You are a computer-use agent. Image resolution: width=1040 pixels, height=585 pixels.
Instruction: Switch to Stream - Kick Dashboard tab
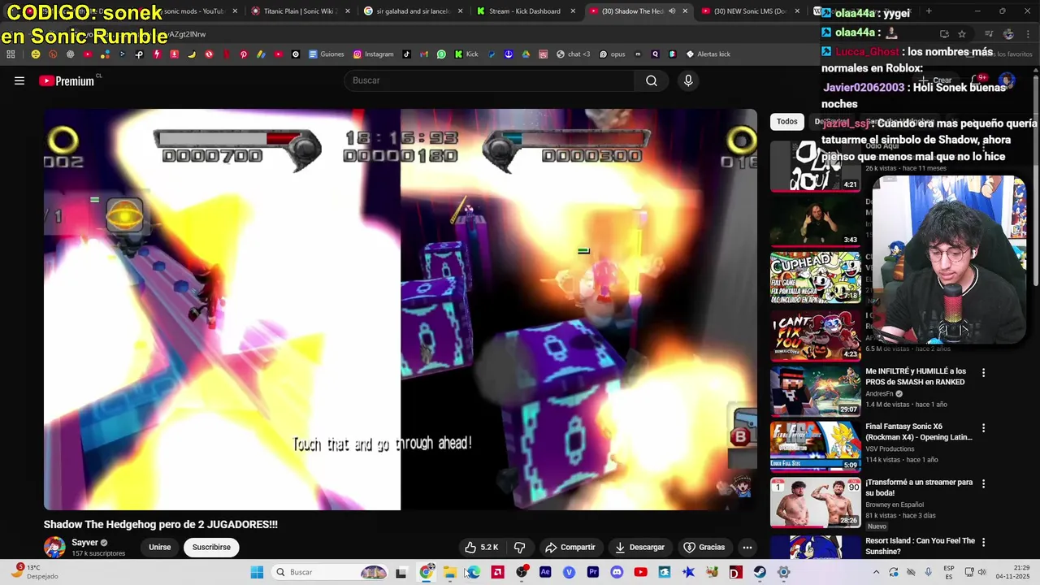(x=524, y=11)
